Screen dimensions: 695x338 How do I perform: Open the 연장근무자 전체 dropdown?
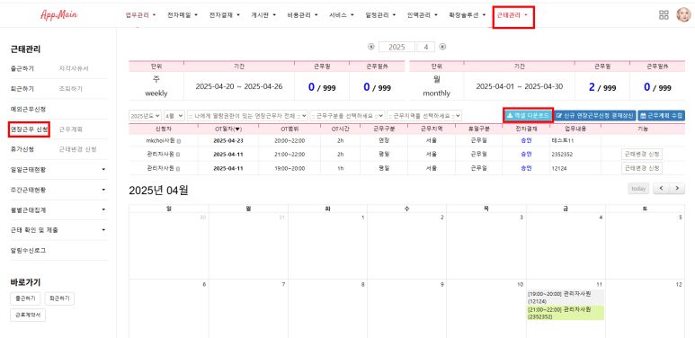[x=247, y=116]
